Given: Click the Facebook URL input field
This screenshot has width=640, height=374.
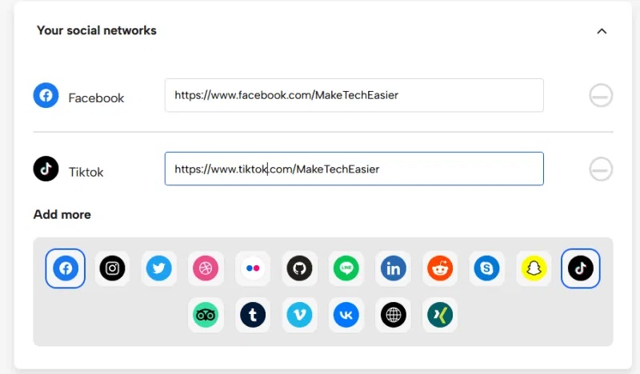Looking at the screenshot, I should click(x=354, y=95).
